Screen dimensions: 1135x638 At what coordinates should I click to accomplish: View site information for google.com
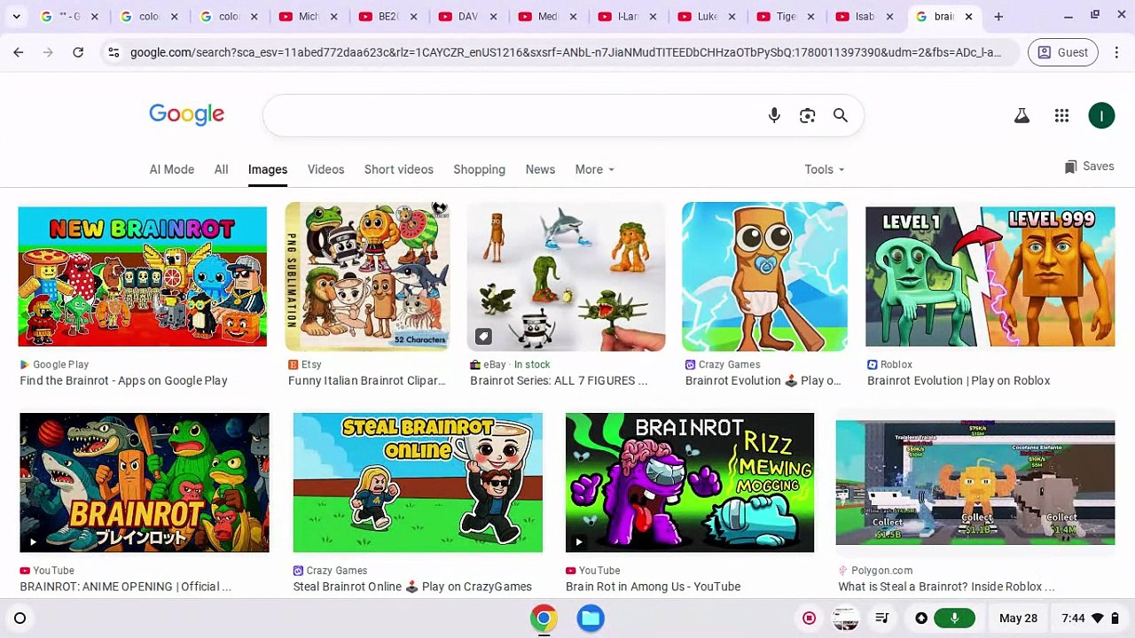(x=113, y=52)
